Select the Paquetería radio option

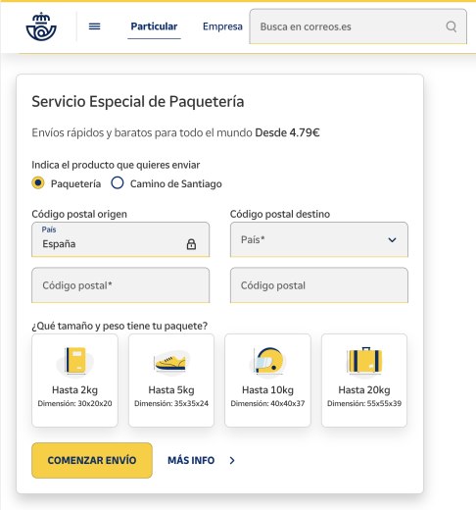click(38, 182)
